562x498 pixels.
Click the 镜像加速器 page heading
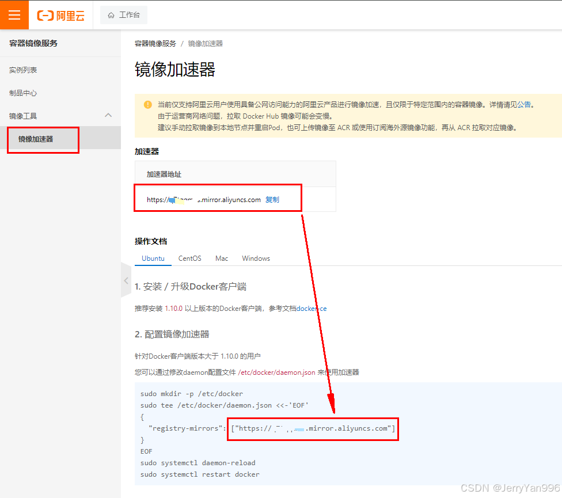175,70
